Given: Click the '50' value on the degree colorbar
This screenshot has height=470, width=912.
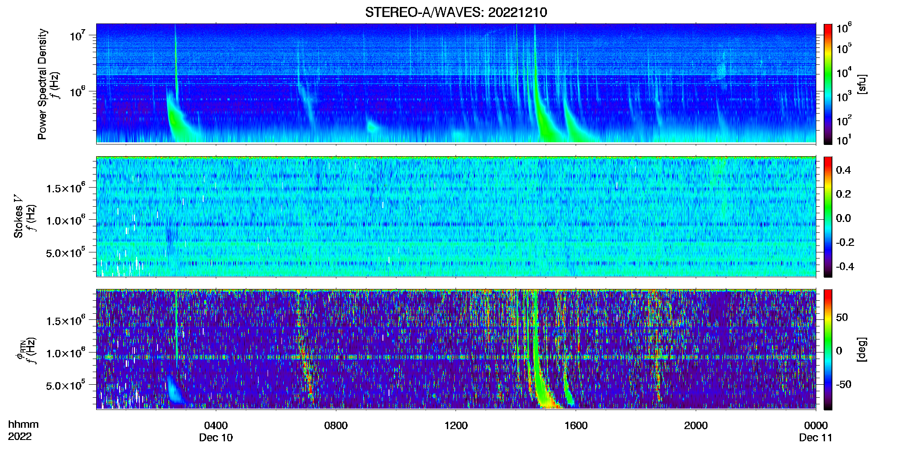Looking at the screenshot, I should click(842, 317).
